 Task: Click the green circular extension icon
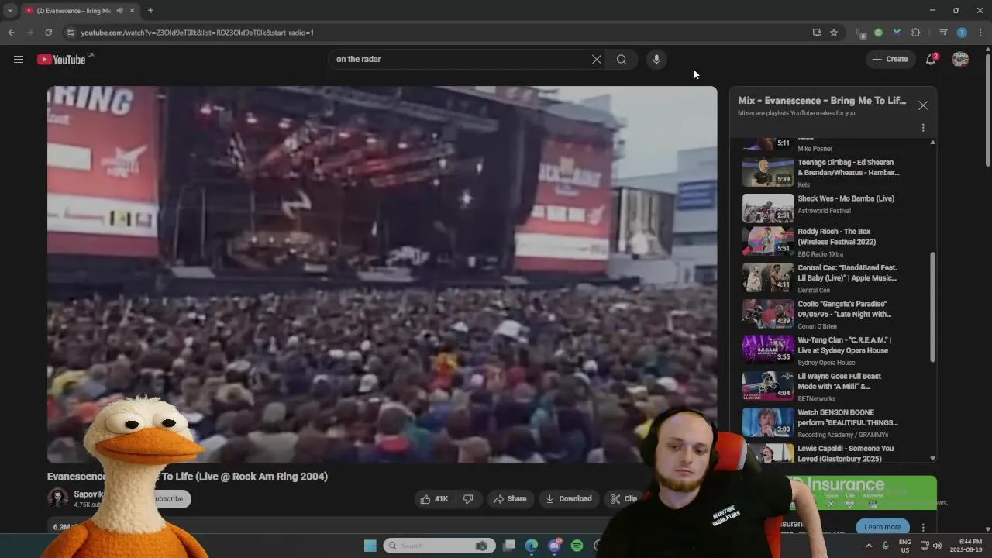878,33
